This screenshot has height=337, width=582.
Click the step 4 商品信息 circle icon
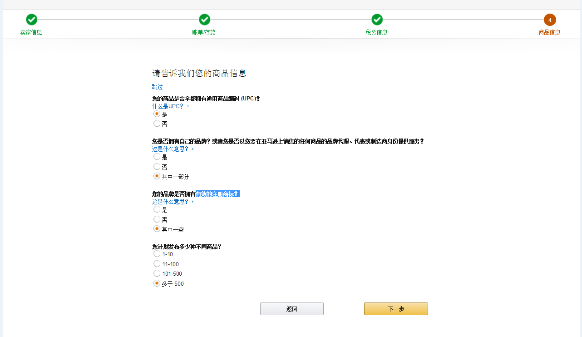click(550, 20)
